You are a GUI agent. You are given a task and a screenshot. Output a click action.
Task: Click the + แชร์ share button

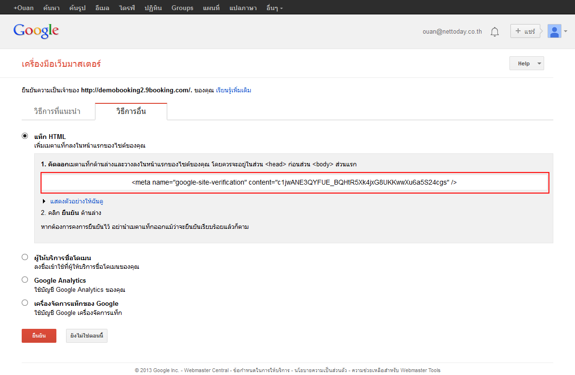click(x=525, y=31)
